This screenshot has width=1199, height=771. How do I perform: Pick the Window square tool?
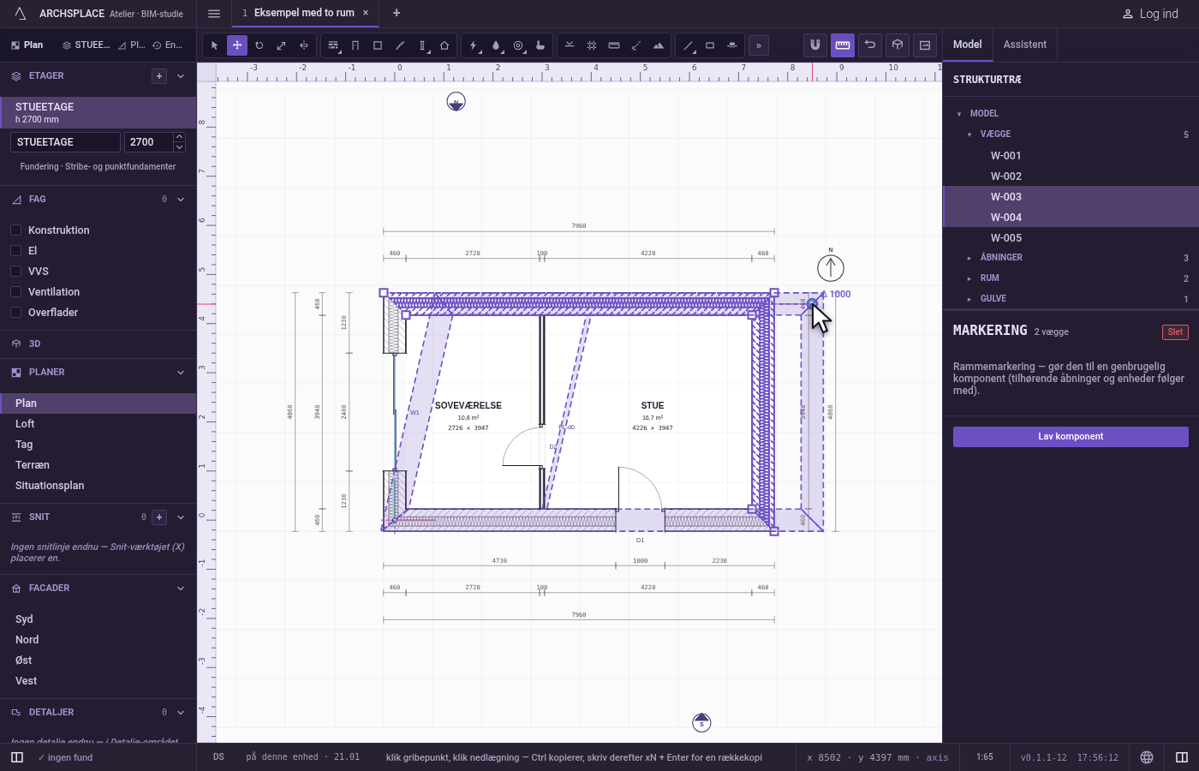[x=378, y=45]
